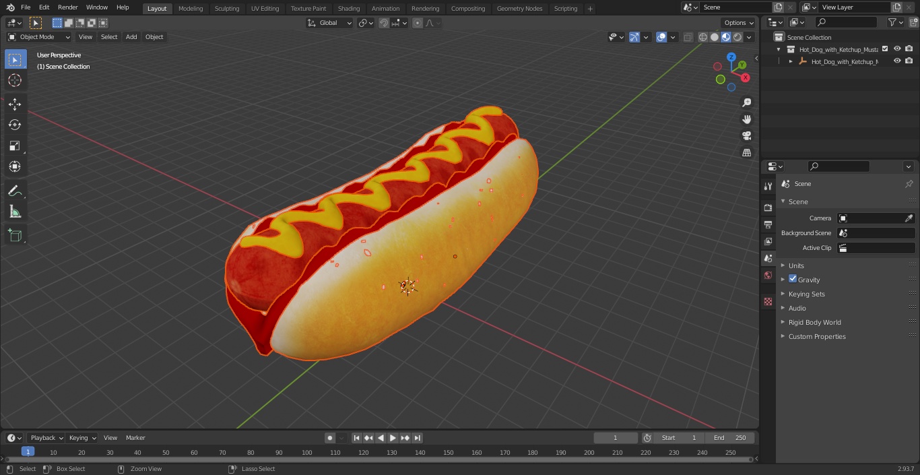Jump to the timeline end frame

point(418,438)
